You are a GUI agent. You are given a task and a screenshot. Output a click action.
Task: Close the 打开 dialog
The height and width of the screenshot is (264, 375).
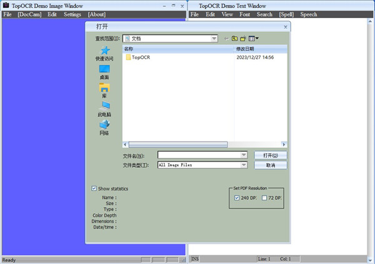click(286, 27)
